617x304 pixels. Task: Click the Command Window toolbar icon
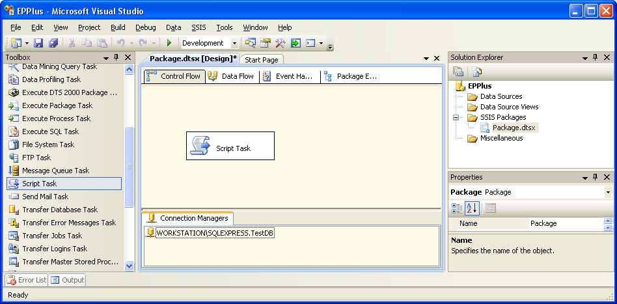[310, 43]
